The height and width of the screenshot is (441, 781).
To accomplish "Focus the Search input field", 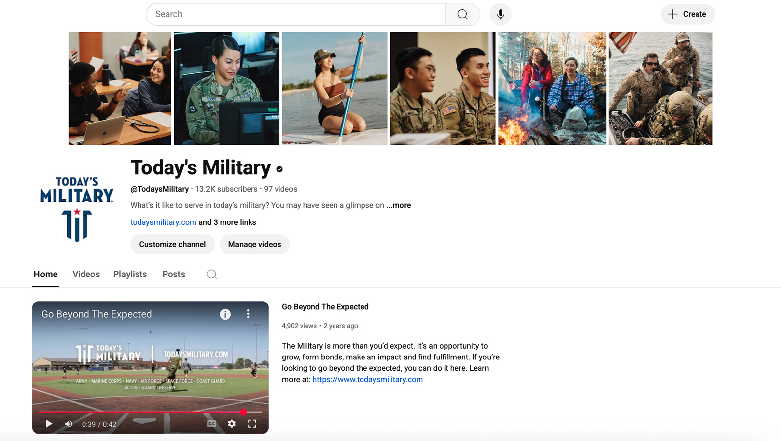I will [296, 14].
